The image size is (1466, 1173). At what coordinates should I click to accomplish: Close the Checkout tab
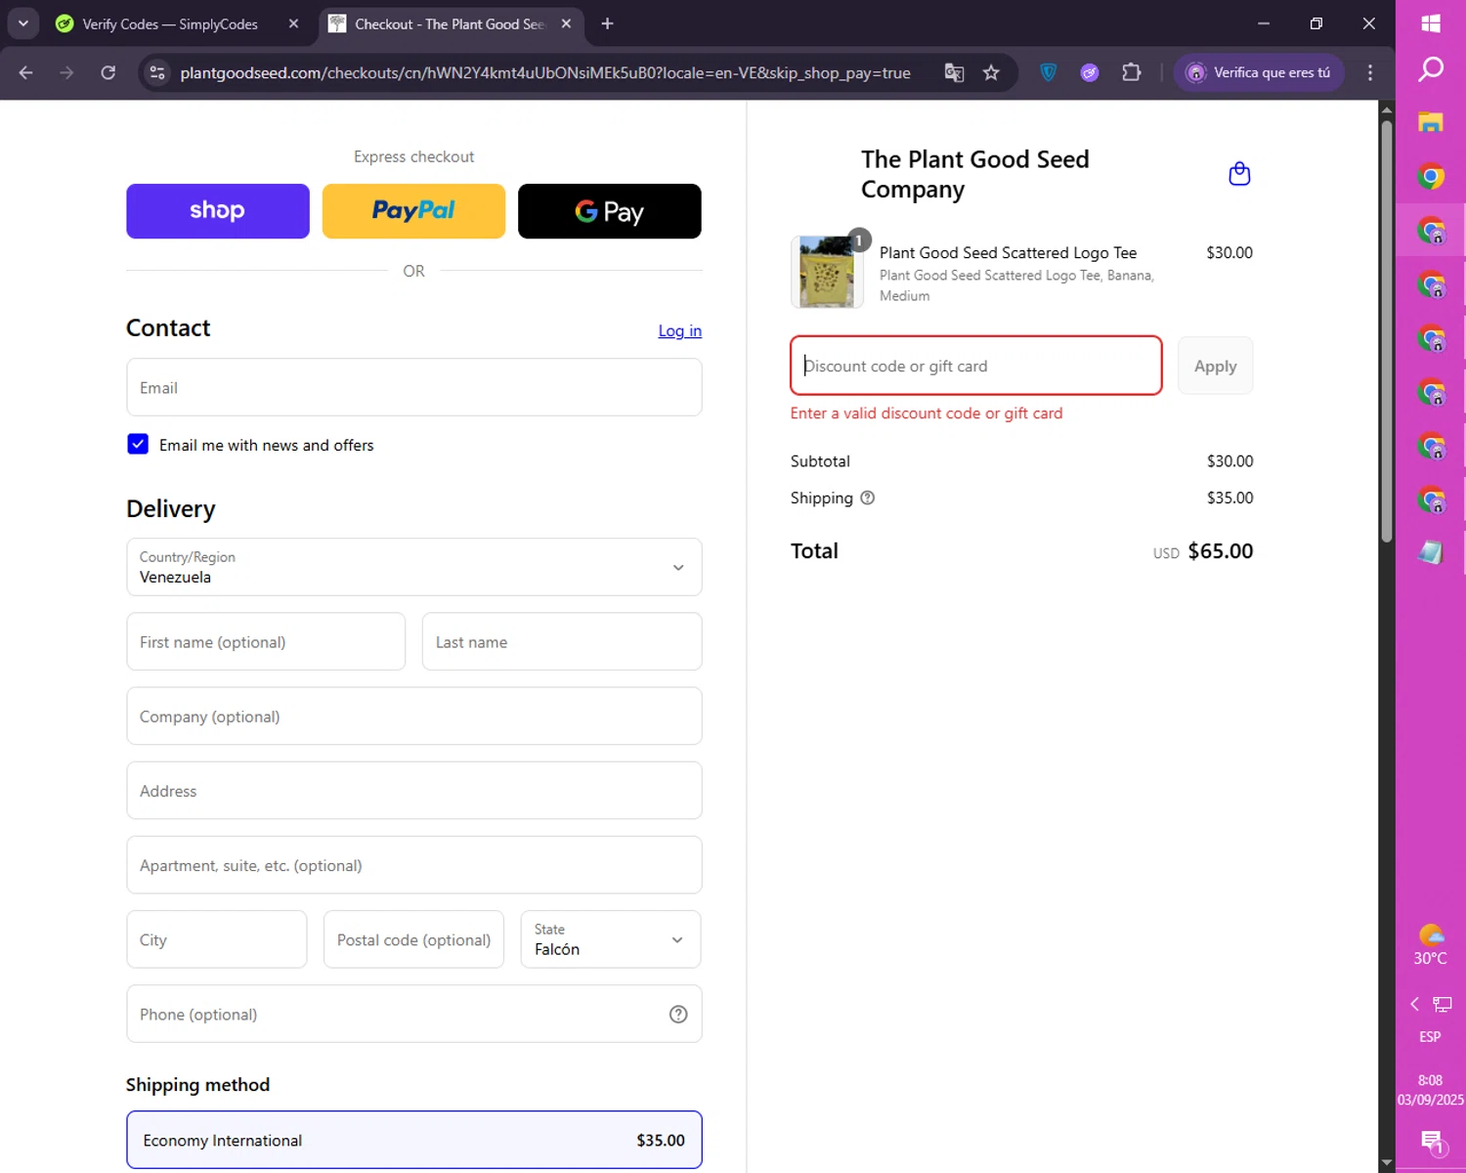[566, 23]
